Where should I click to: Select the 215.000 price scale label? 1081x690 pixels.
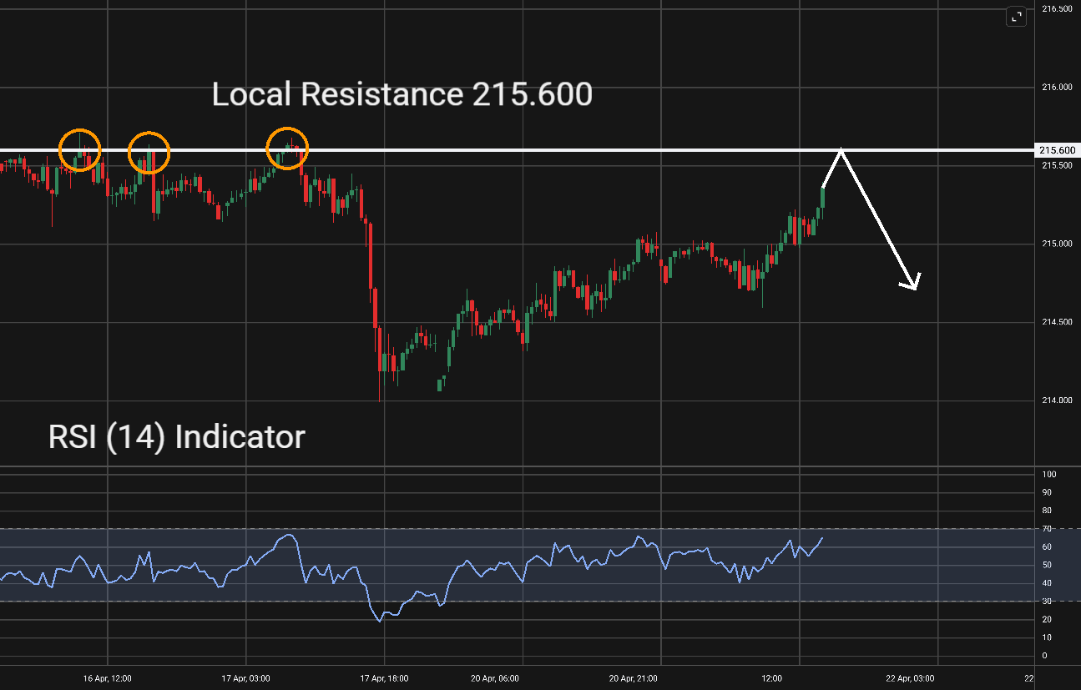point(1057,244)
